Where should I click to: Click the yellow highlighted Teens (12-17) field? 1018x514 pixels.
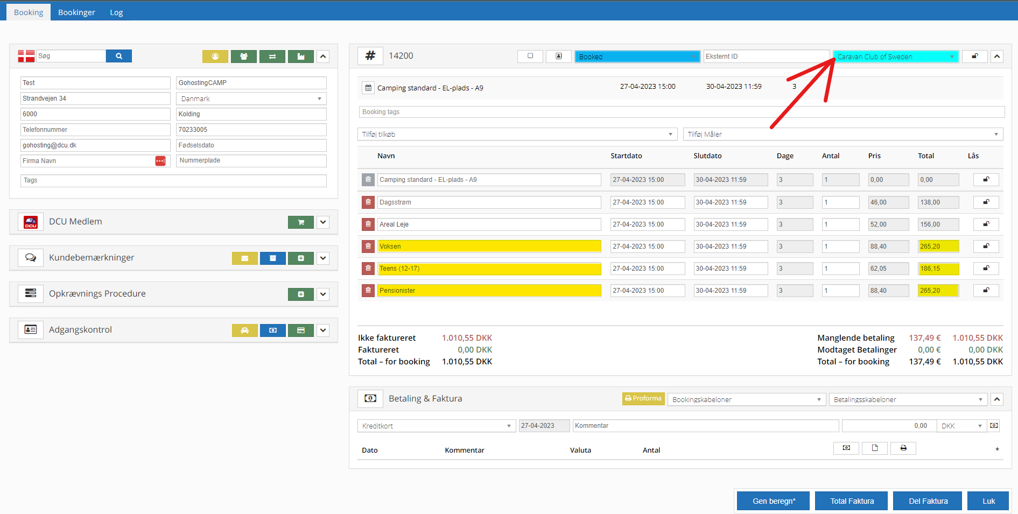489,269
